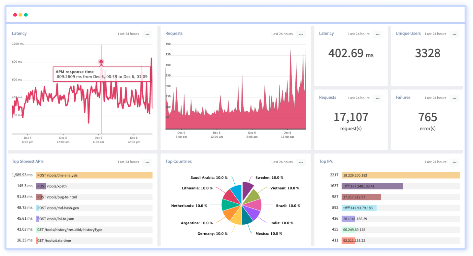Open the Last 24 hours selector on Latency chart
The image size is (473, 256).
click(x=128, y=34)
